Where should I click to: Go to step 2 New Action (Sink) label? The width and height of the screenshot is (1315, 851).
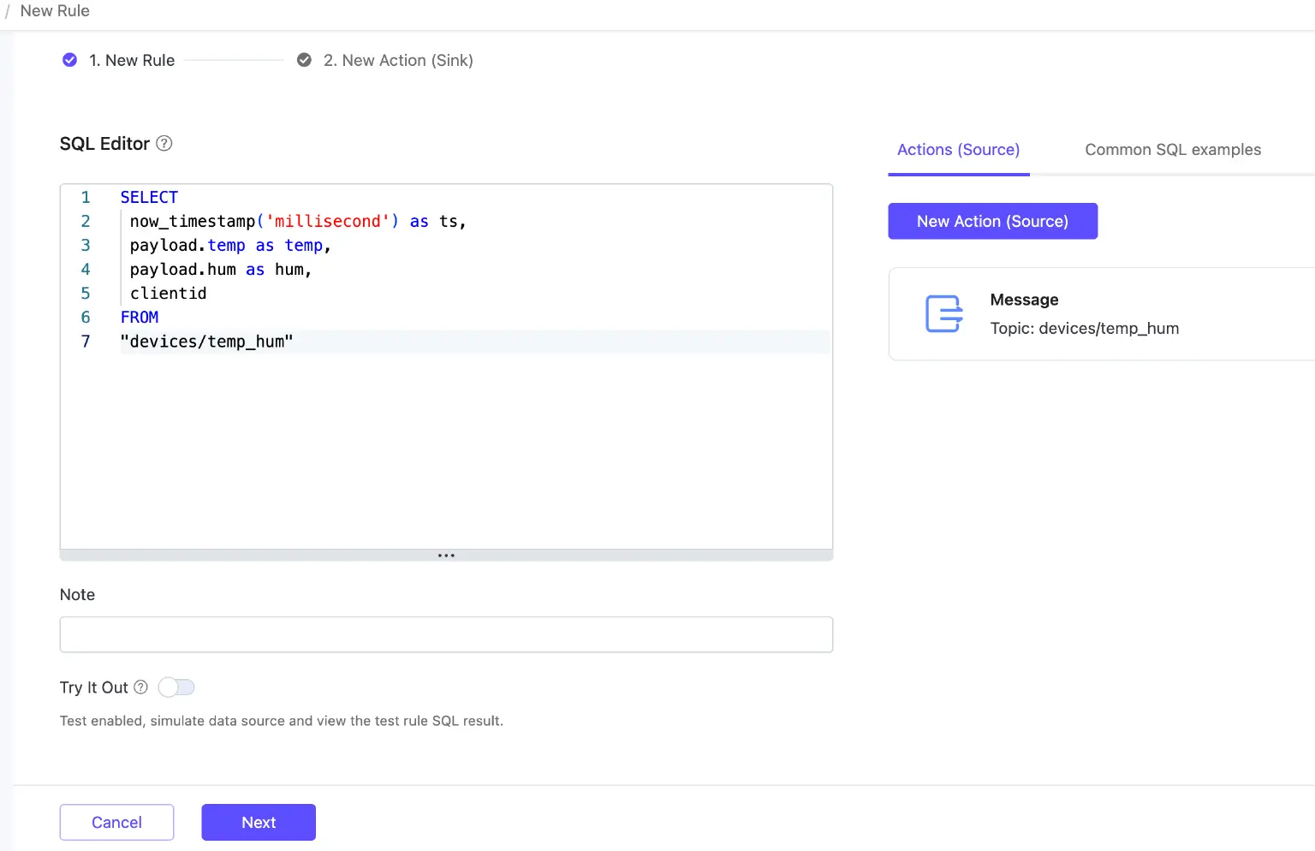398,61
